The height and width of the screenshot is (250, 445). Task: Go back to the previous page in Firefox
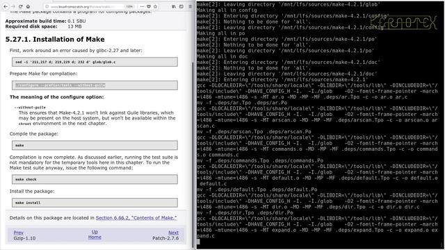point(6,6)
